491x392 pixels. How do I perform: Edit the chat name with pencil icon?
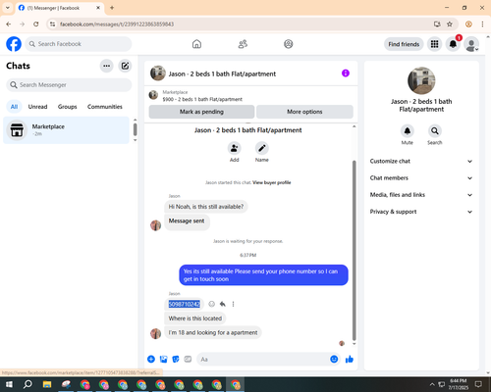[262, 148]
